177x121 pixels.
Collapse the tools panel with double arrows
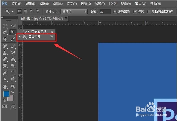[x=2, y=17]
